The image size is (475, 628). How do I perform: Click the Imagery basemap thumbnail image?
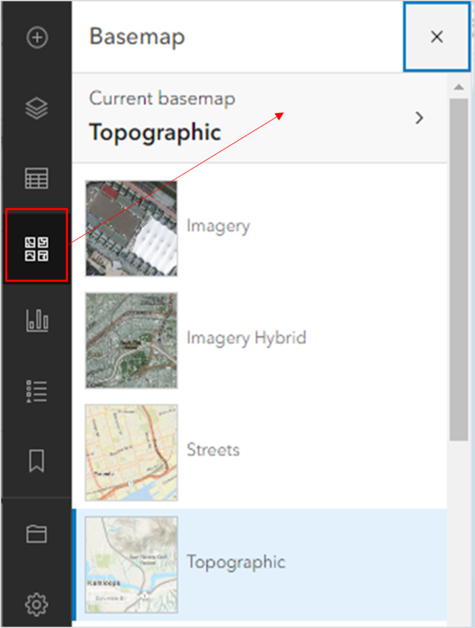131,226
